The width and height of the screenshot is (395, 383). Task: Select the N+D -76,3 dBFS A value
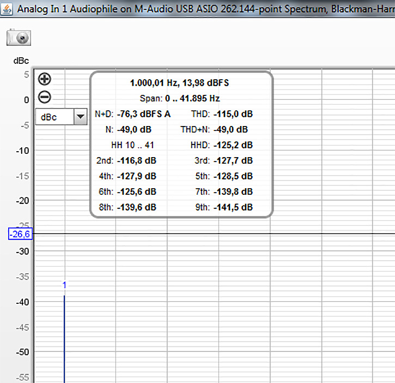[144, 114]
